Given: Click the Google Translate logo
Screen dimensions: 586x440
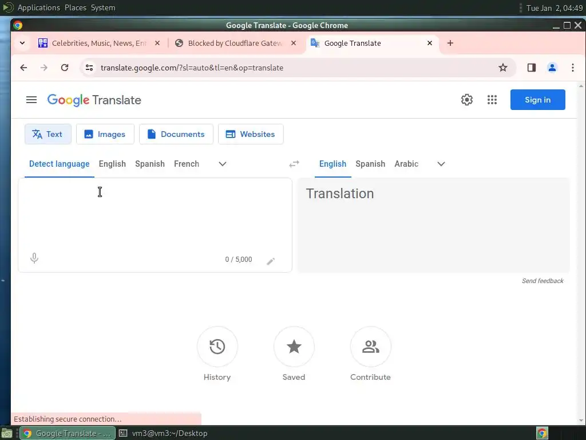Looking at the screenshot, I should coord(94,100).
